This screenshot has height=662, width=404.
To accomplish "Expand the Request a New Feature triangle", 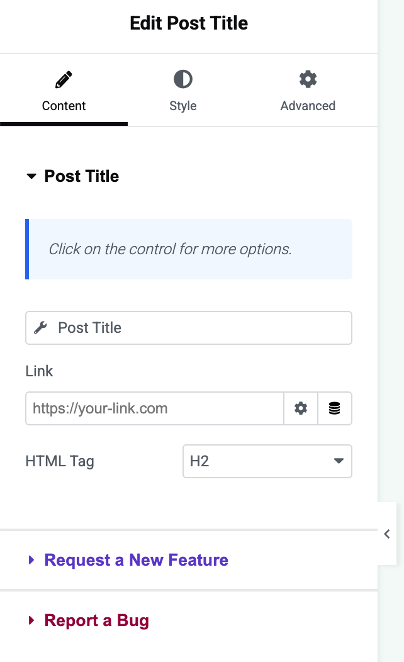I will coord(31,560).
